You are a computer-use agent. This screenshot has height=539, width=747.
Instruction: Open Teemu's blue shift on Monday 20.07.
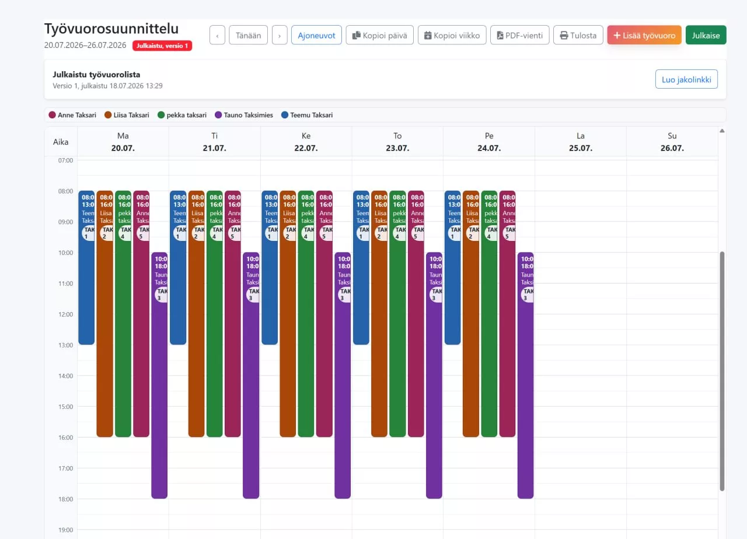click(x=86, y=268)
